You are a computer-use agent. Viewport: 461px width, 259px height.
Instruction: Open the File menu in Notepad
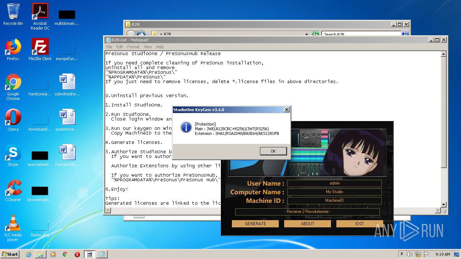(x=109, y=47)
